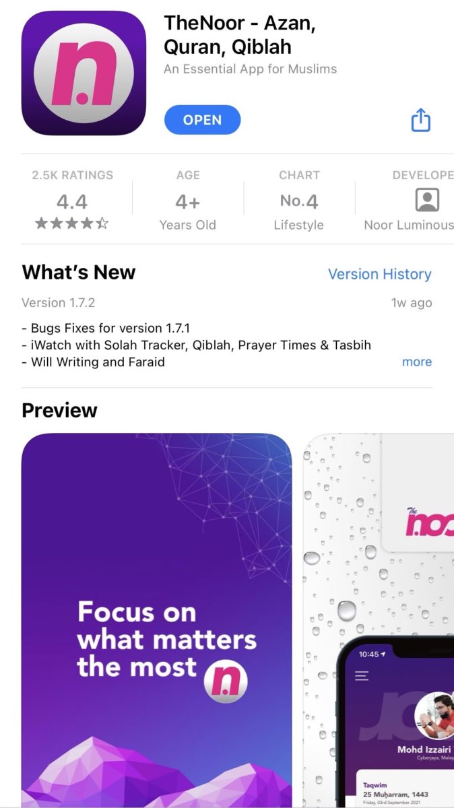Image resolution: width=454 pixels, height=808 pixels.
Task: Tap the profile photo in second preview
Action: click(436, 715)
